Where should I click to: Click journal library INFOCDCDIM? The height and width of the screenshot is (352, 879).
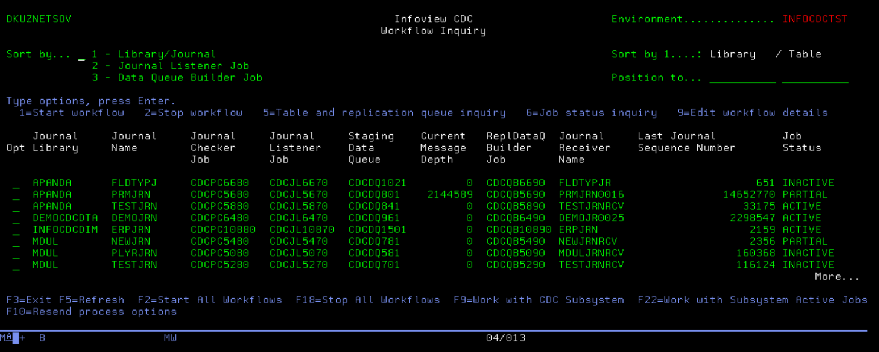[x=65, y=230]
